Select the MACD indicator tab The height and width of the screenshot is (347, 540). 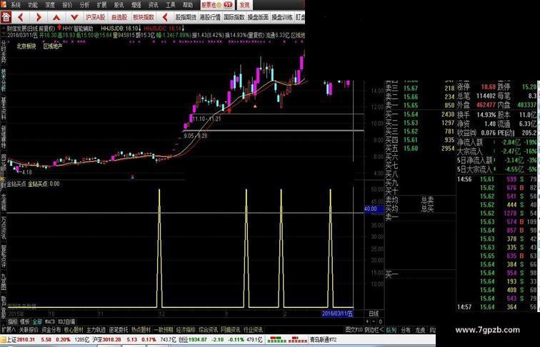50,322
